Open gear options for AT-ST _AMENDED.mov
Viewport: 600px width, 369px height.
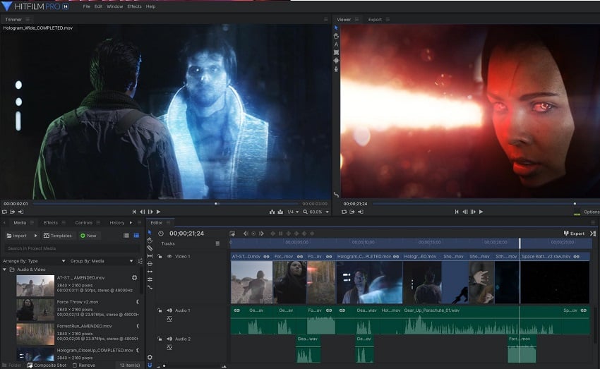pos(134,277)
